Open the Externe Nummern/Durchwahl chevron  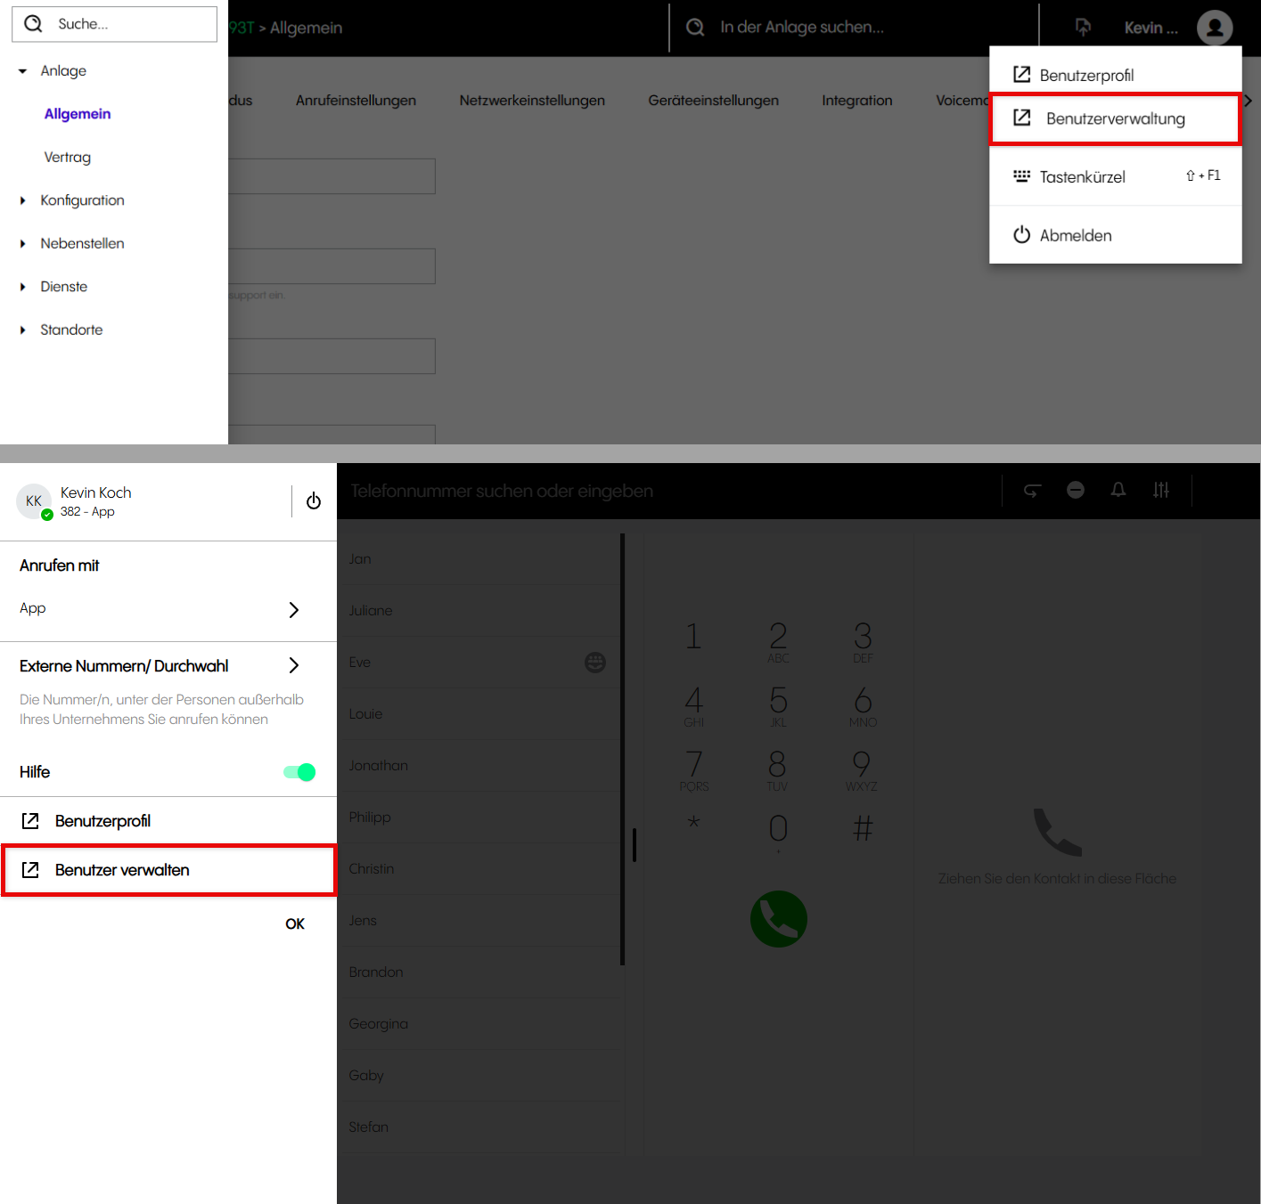294,666
